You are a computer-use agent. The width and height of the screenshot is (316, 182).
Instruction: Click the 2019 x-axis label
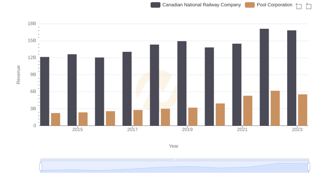tap(187, 129)
